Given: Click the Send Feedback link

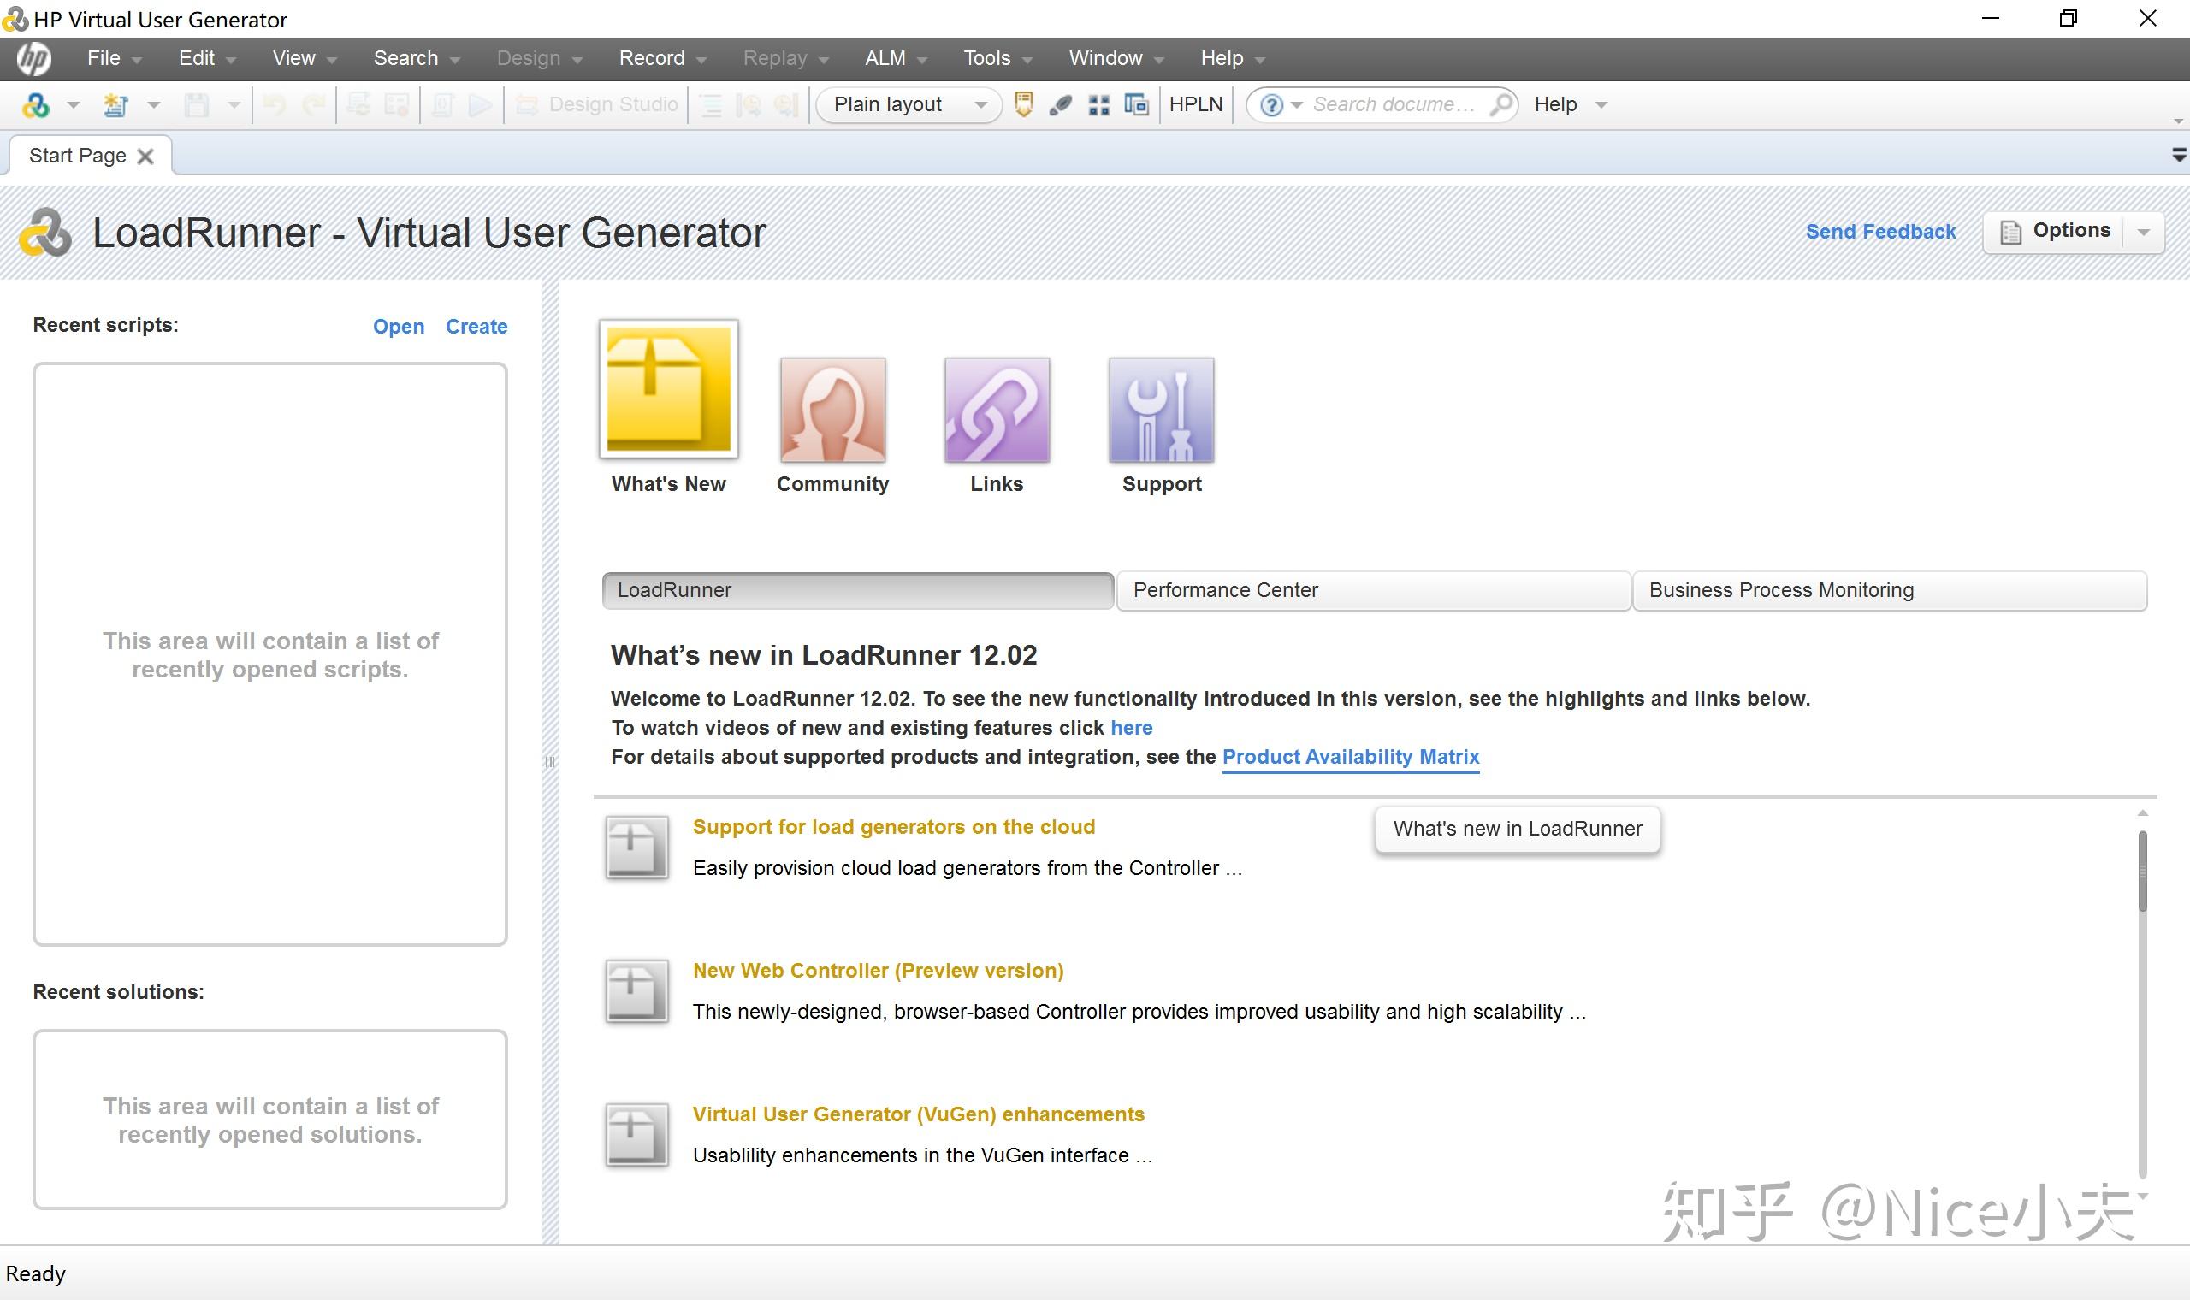Looking at the screenshot, I should (1880, 232).
